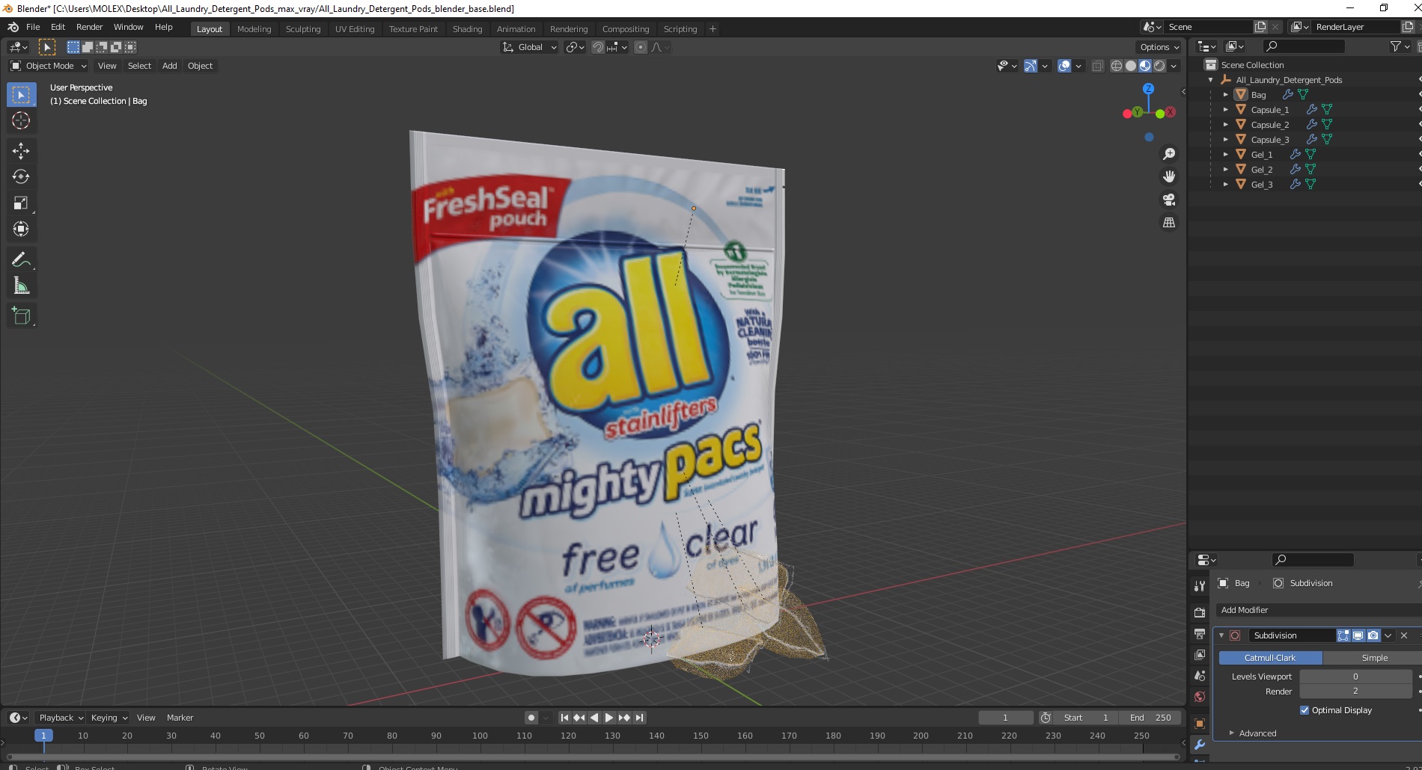Select the Catmull-Clark subdivision type
The height and width of the screenshot is (770, 1422).
1270,658
